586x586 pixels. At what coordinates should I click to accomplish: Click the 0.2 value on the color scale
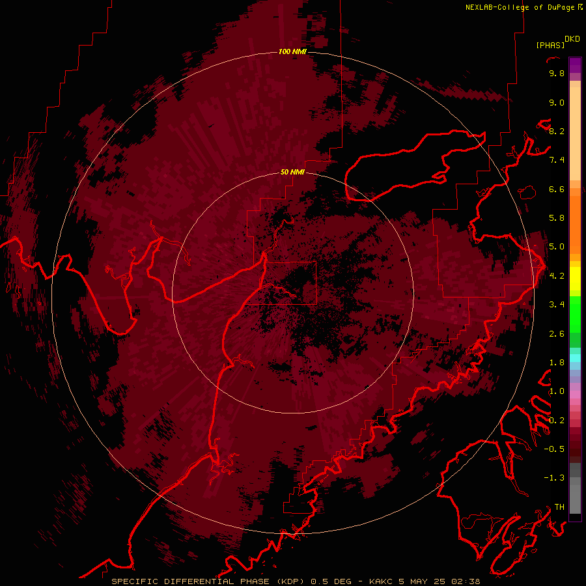point(557,421)
